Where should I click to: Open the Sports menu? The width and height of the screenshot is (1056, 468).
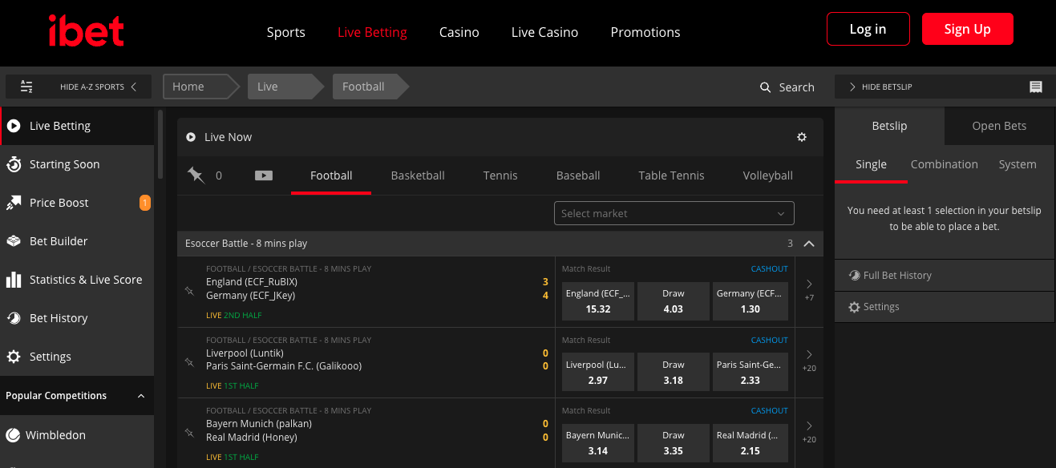[286, 33]
